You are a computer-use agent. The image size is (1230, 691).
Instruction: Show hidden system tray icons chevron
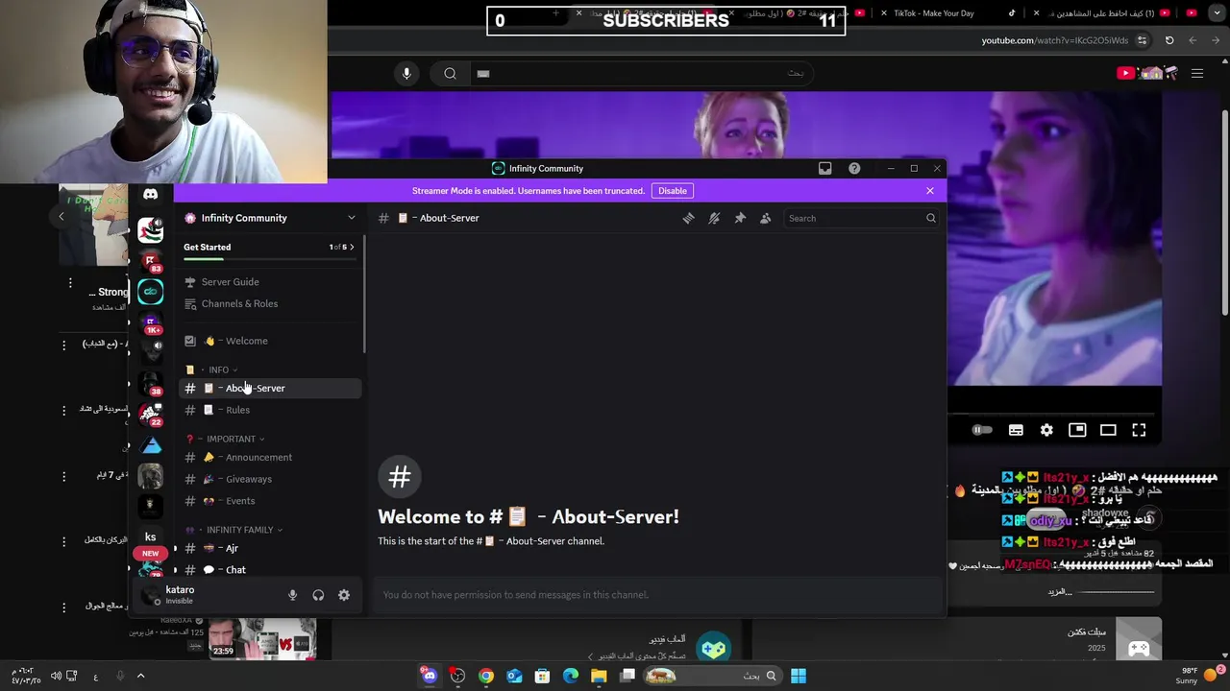[140, 676]
